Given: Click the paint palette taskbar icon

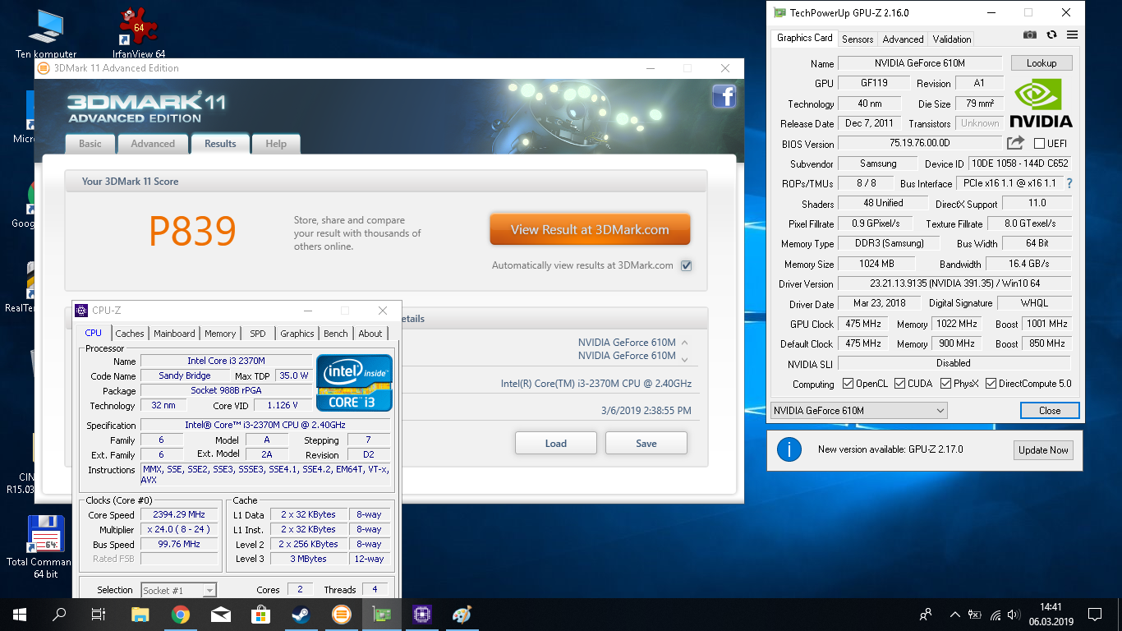Looking at the screenshot, I should point(462,615).
